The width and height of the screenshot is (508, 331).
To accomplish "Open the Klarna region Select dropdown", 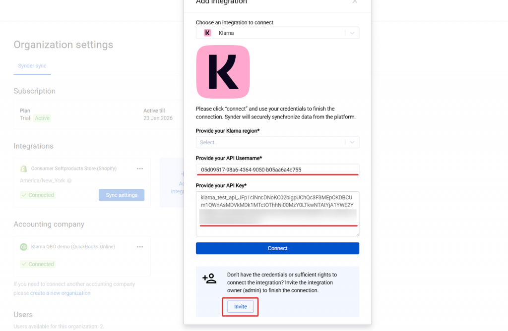I will [277, 142].
